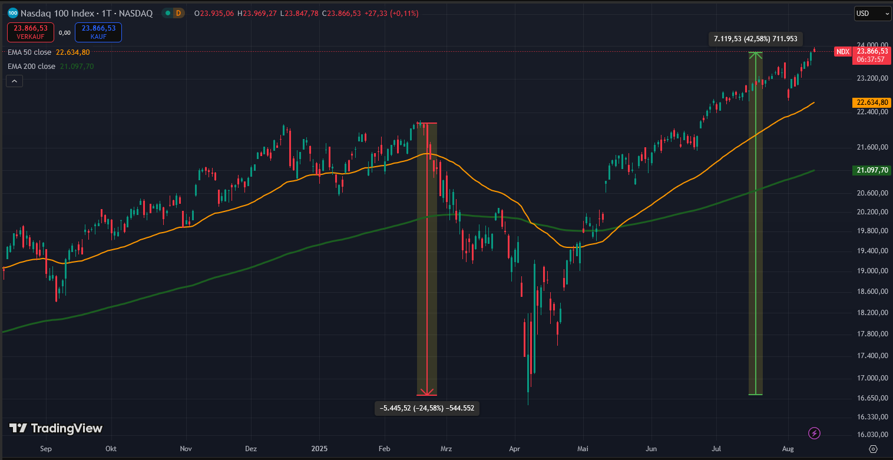Click the Okt label on time axis

point(111,449)
